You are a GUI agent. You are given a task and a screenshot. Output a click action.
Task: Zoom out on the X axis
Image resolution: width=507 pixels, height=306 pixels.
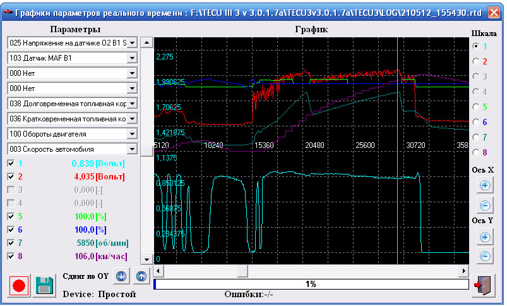485,205
